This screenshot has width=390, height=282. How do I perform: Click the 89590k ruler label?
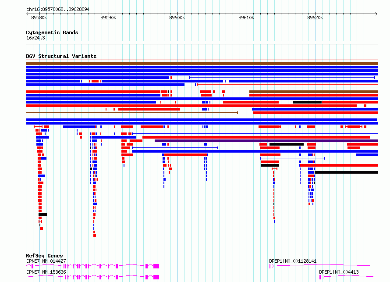tap(108, 18)
